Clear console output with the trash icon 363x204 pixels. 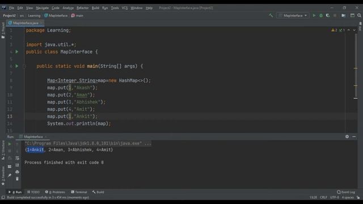(17, 179)
